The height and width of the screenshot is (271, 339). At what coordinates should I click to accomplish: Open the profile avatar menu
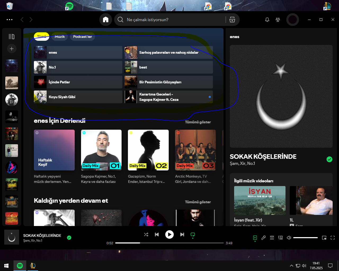point(293,20)
